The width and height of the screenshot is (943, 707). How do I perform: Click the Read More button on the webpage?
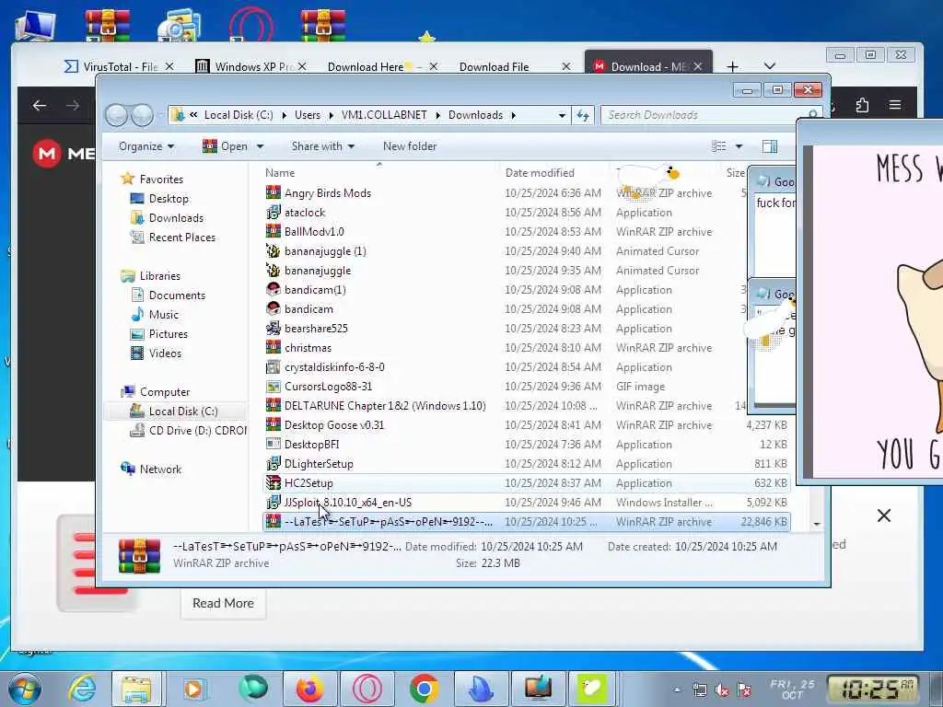[x=223, y=603]
